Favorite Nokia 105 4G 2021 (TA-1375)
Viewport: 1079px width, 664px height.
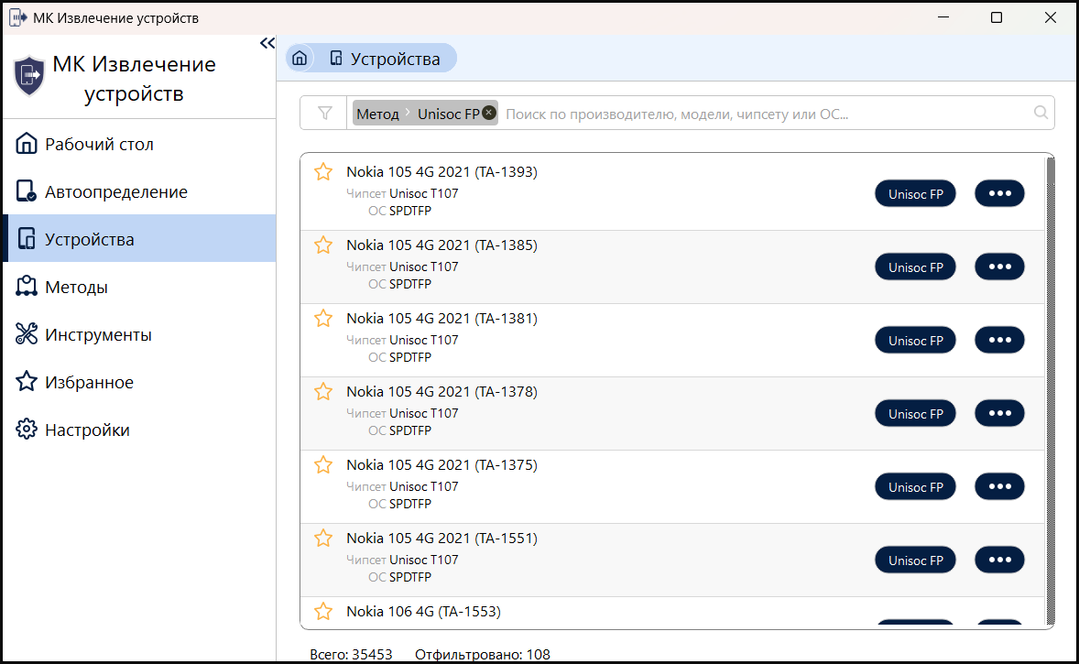click(322, 464)
